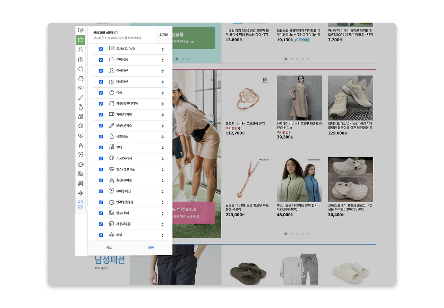This screenshot has width=444, height=308.
Task: Open the 부스터슈트 바람막이 자켓 product title
Action: (299, 208)
